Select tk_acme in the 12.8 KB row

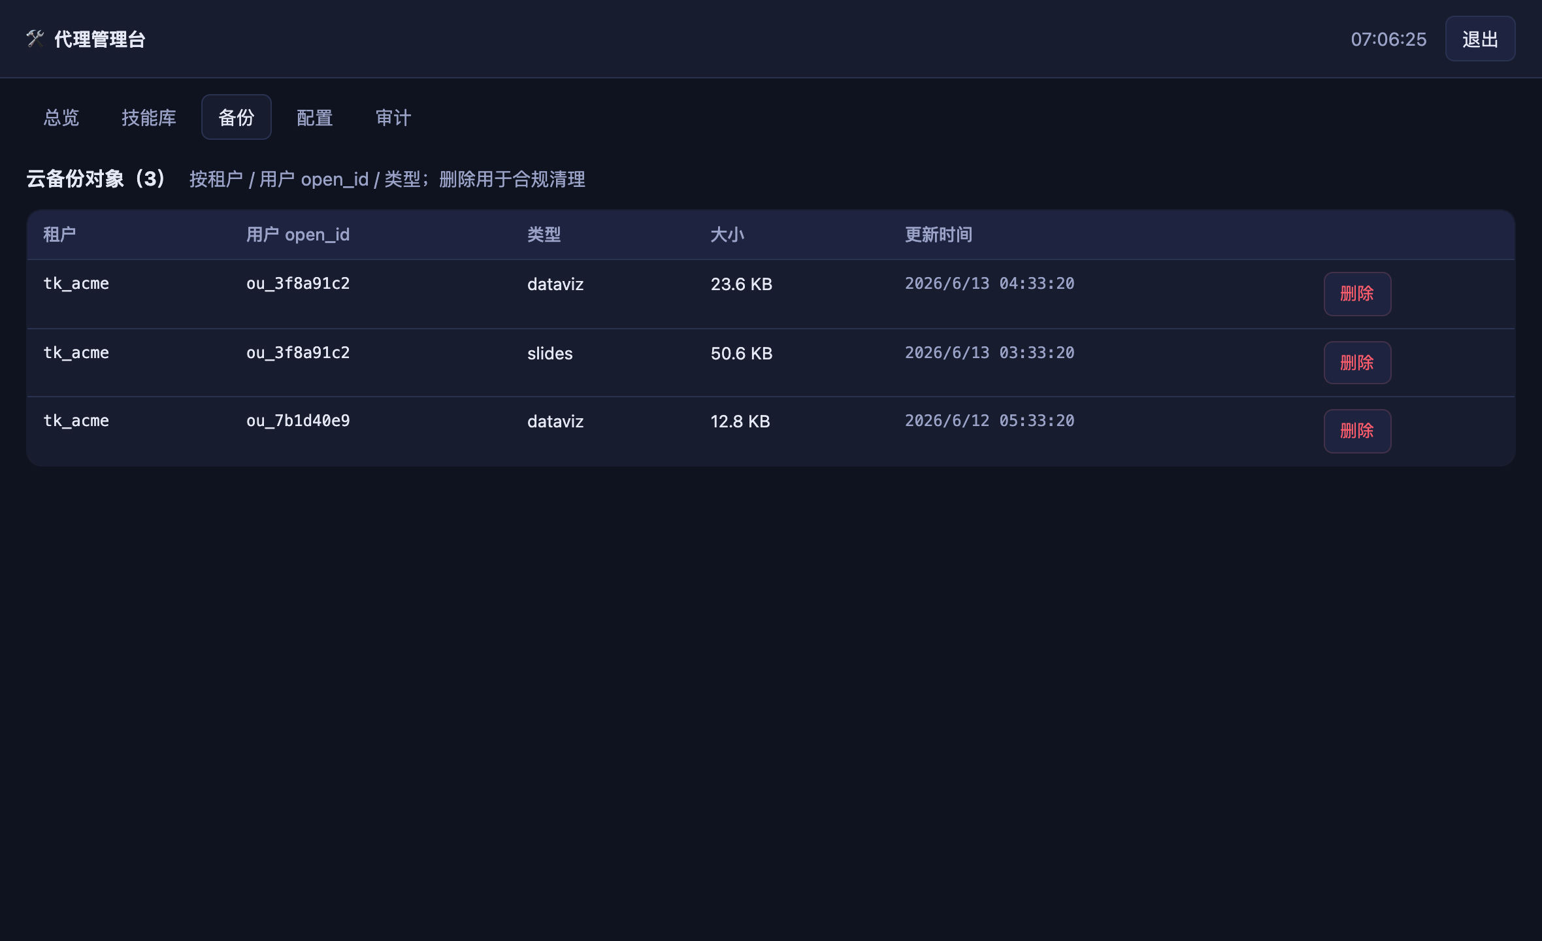point(76,421)
